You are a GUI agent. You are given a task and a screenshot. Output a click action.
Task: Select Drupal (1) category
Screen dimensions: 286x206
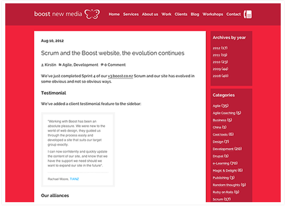pyautogui.click(x=221, y=156)
